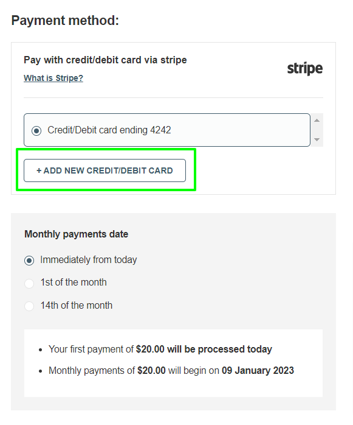The image size is (353, 425).
Task: Open the What is Stripe? link
Action: pos(53,78)
